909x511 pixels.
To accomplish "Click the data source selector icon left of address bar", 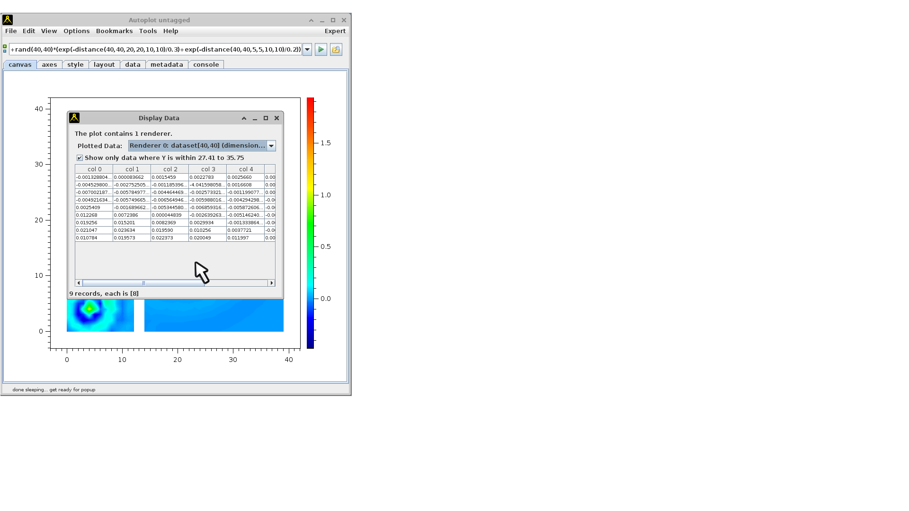I will [5, 49].
